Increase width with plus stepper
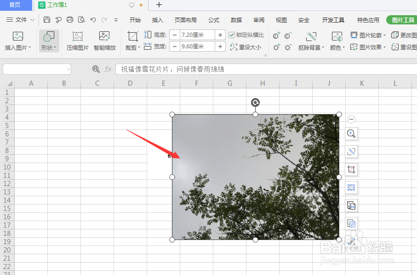 [x=220, y=47]
